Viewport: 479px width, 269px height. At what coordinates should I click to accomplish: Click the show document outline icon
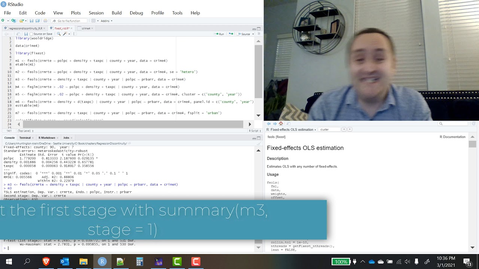coord(259,34)
